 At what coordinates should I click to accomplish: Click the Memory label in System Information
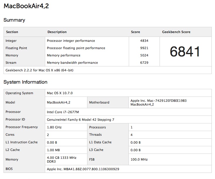12,160
